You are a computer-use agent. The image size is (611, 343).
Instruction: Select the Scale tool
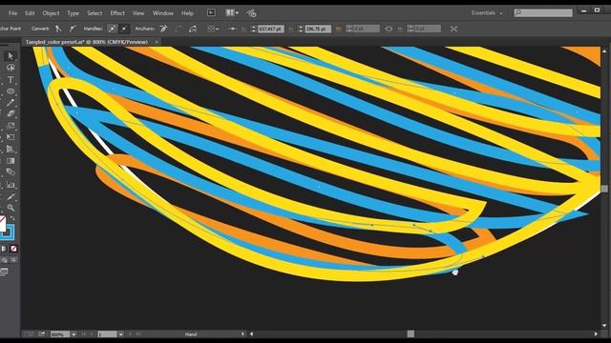point(11,126)
